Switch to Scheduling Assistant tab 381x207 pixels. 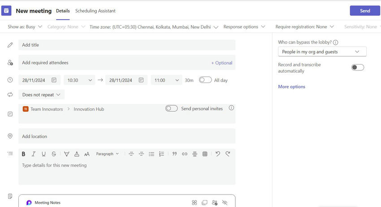(x=95, y=11)
